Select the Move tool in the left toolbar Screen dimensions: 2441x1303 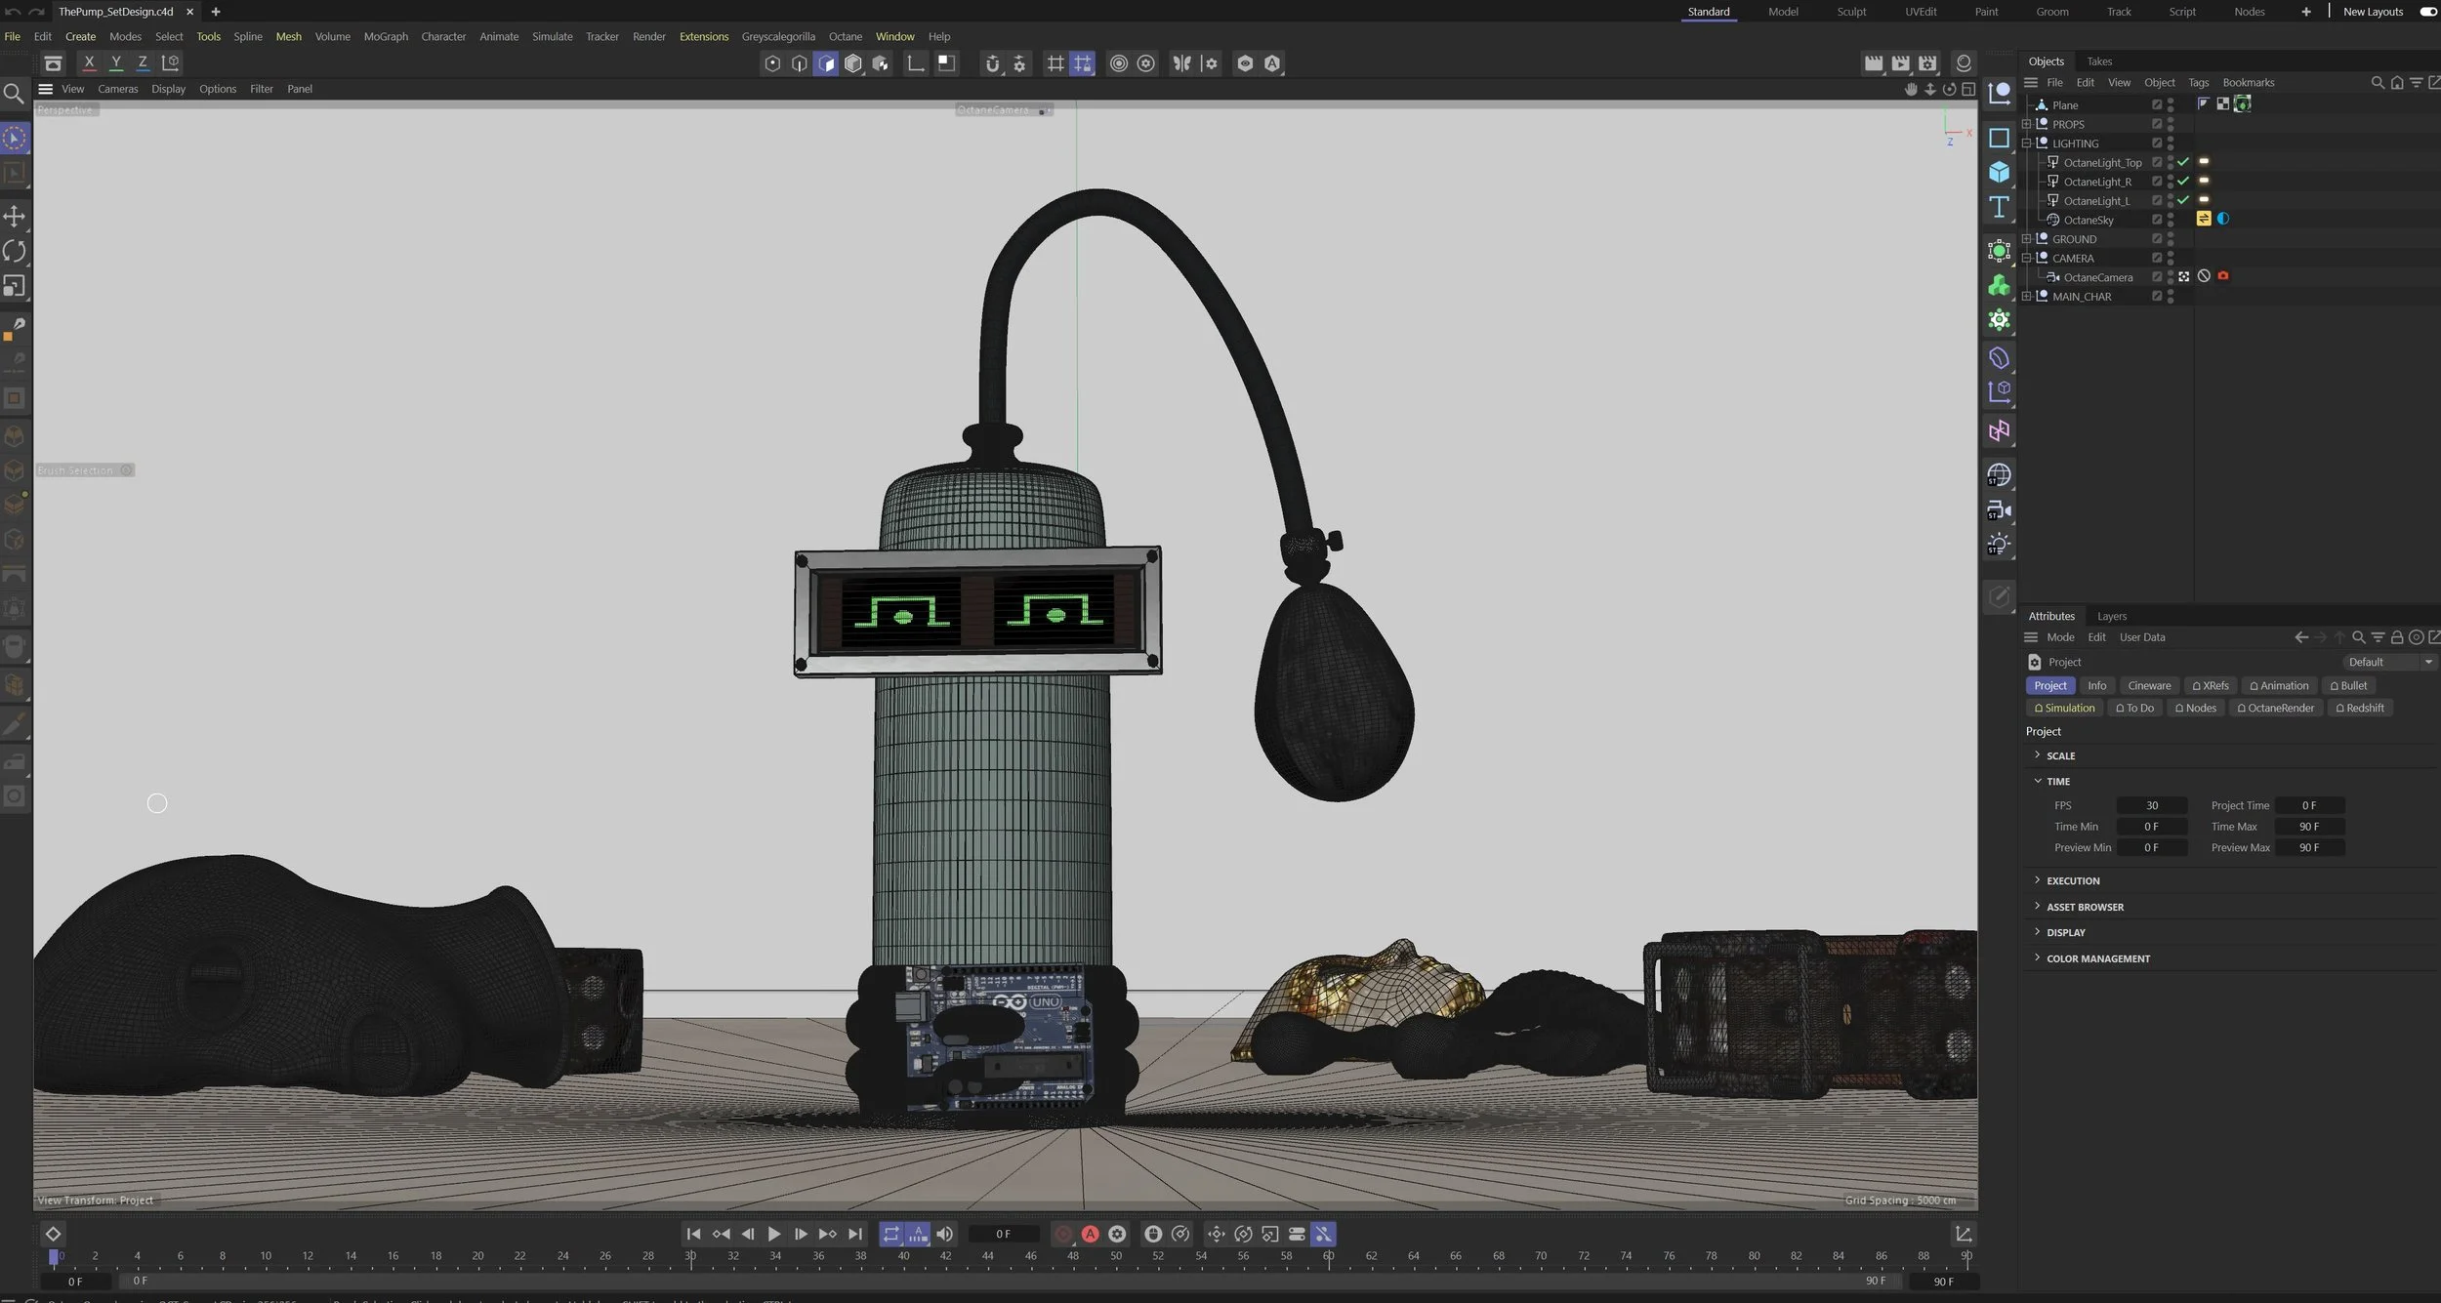pos(16,217)
